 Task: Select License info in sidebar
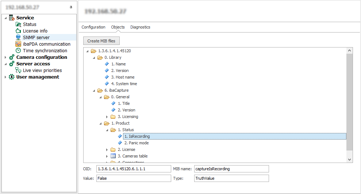point(35,31)
